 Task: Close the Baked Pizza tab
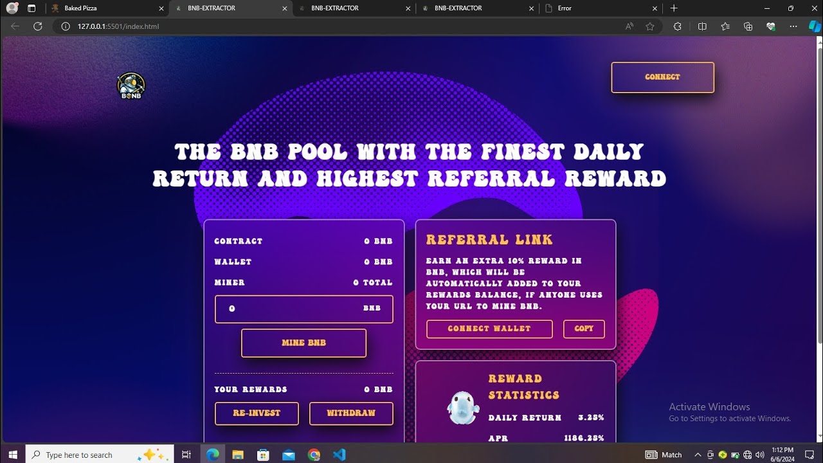(x=161, y=8)
